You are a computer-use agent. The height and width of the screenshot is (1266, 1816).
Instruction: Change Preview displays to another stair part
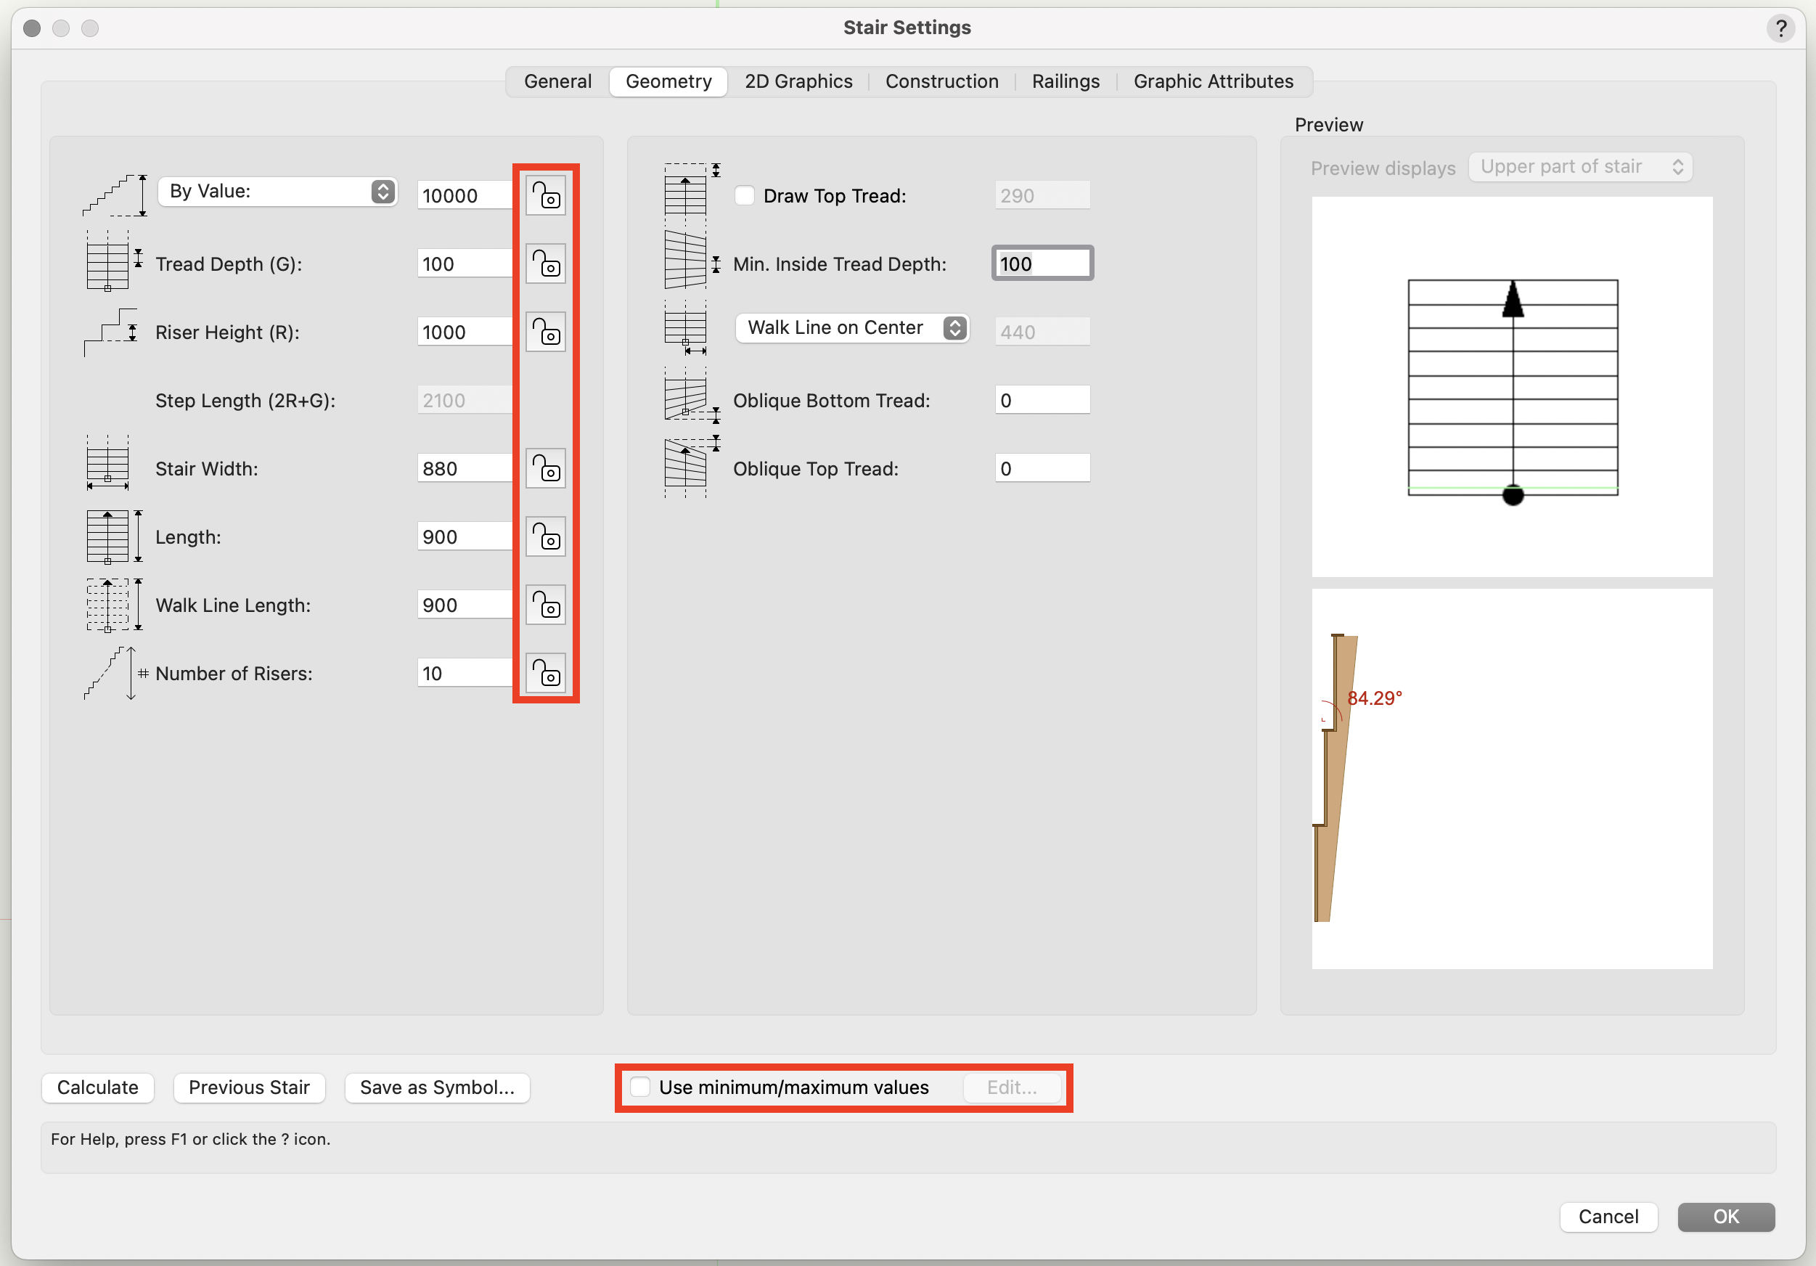(x=1579, y=166)
